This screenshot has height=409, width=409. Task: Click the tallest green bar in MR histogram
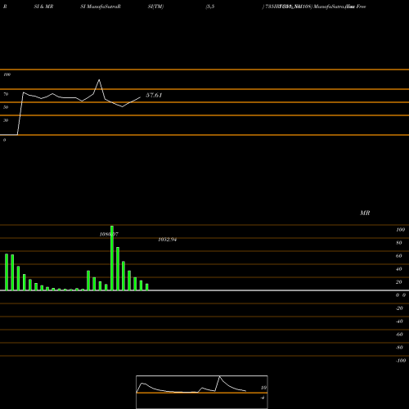(x=112, y=258)
